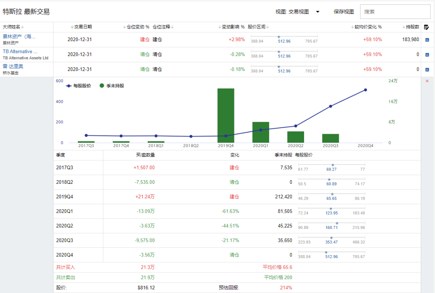Click 共计买入 summary label
Viewport: 435px width, 293px height.
tap(66, 268)
